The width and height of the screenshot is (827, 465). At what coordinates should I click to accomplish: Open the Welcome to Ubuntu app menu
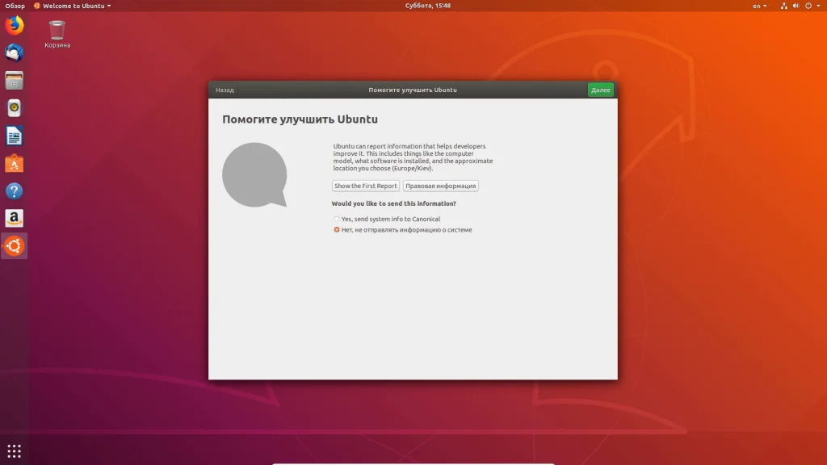point(72,6)
